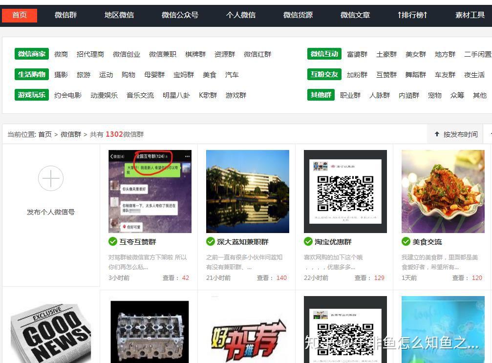Open the 明星八卦 category link
The image size is (492, 363).
point(176,95)
